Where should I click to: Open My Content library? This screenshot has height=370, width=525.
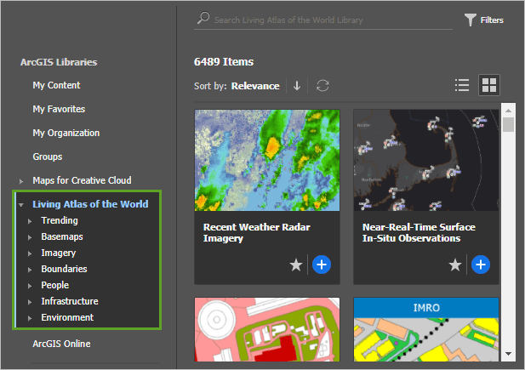pyautogui.click(x=56, y=85)
